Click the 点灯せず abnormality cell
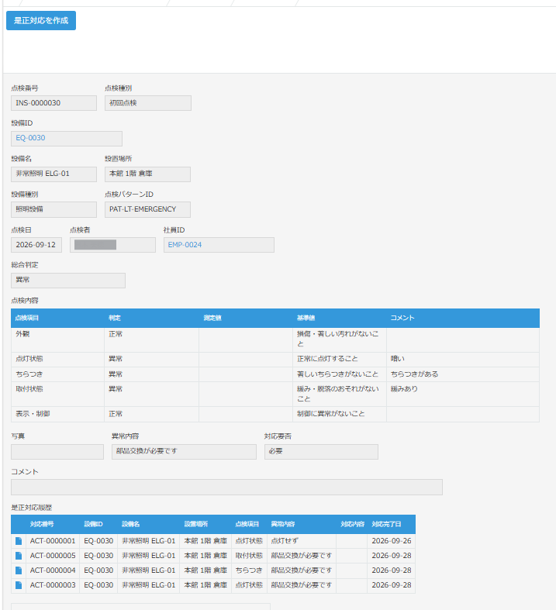This screenshot has width=556, height=610. tap(302, 541)
